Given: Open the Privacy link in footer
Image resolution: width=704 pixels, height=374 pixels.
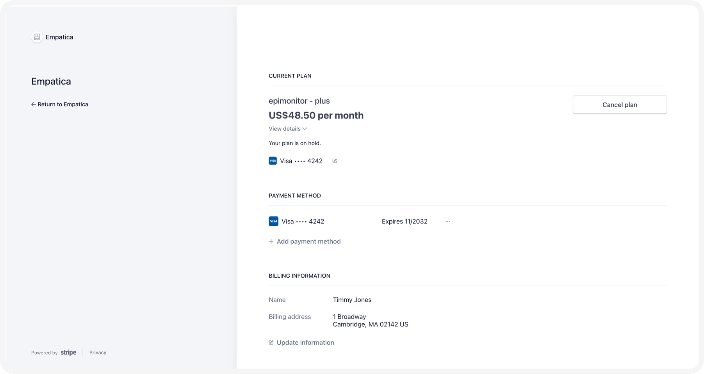Looking at the screenshot, I should [98, 353].
